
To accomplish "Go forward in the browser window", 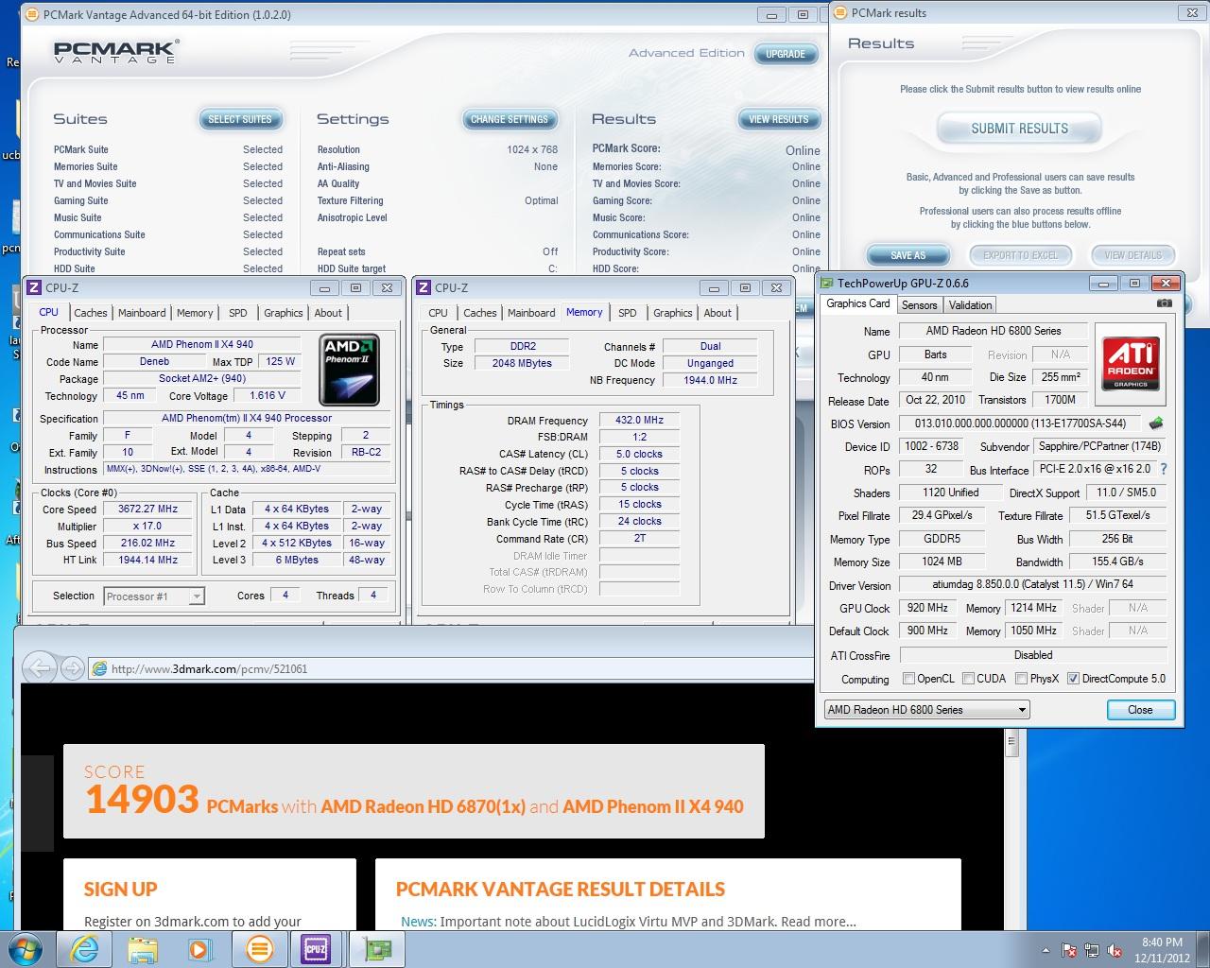I will click(x=72, y=668).
